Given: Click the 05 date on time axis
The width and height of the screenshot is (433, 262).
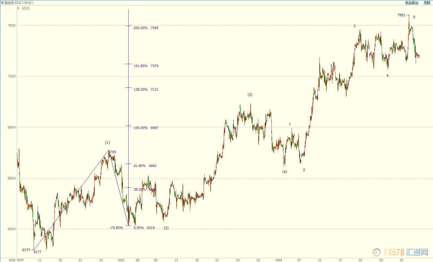Looking at the screenshot, I should coord(138,260).
